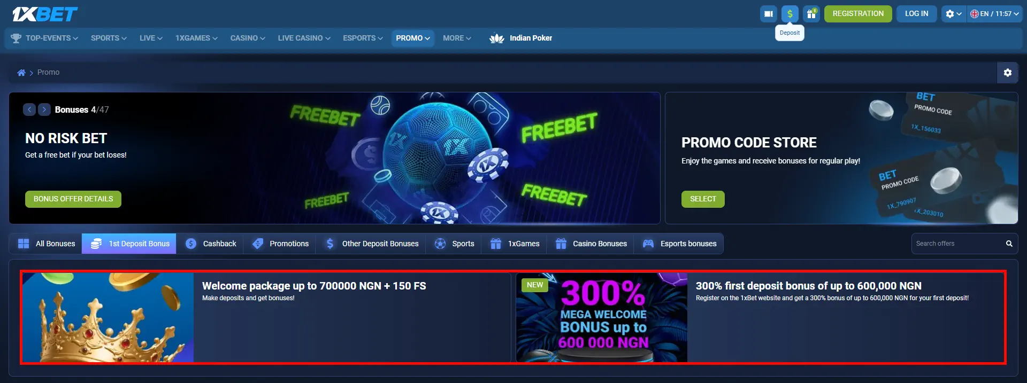Show the next bonus banner

click(x=44, y=110)
